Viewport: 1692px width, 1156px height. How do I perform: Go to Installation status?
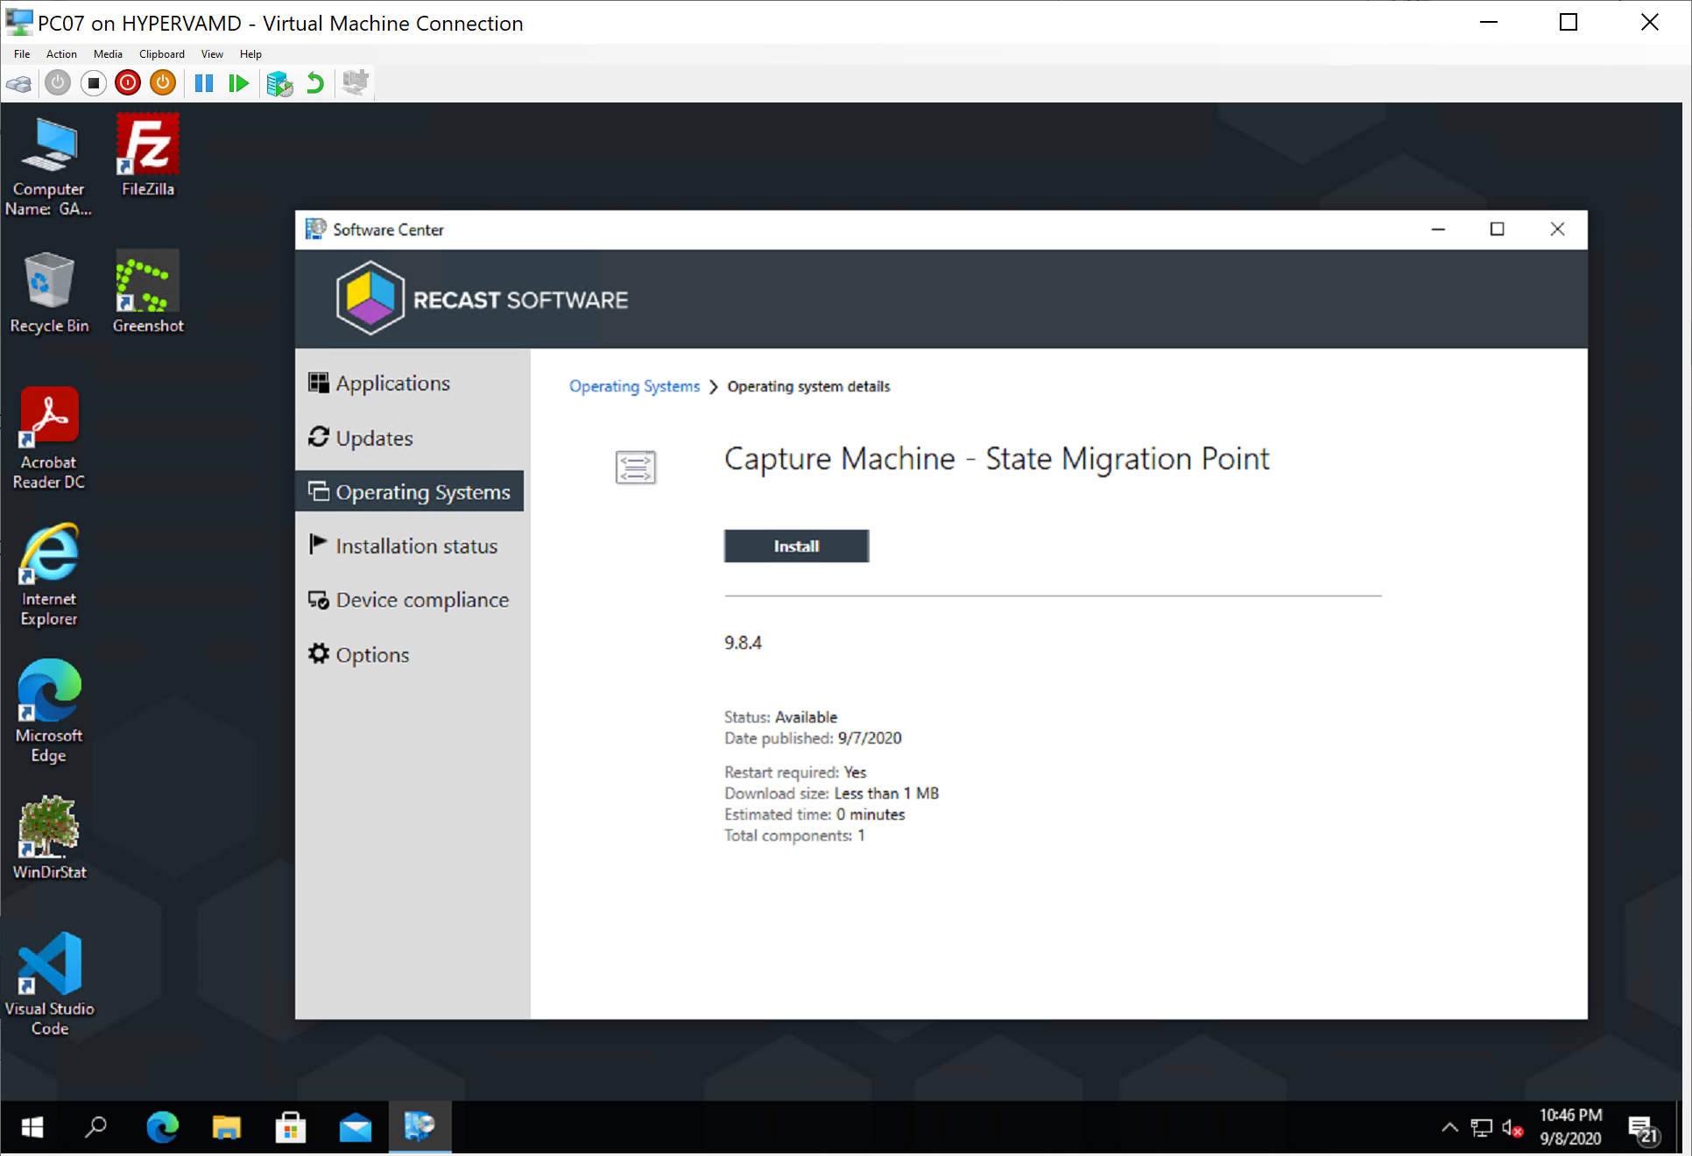point(416,546)
